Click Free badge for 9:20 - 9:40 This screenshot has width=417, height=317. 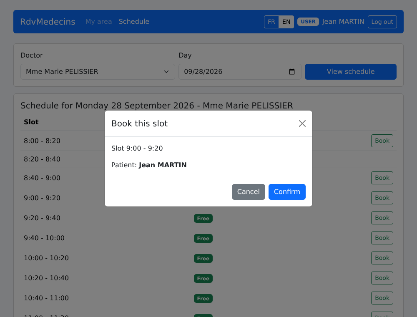(203, 218)
